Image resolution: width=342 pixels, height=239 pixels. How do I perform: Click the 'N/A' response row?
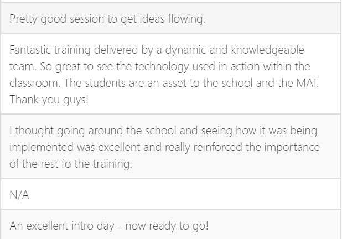(171, 194)
